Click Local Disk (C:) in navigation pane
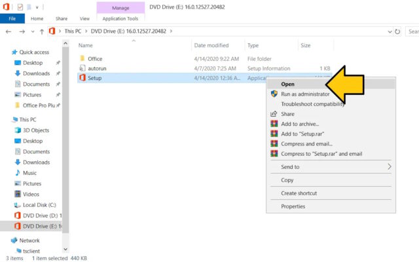The height and width of the screenshot is (262, 419). (x=39, y=204)
